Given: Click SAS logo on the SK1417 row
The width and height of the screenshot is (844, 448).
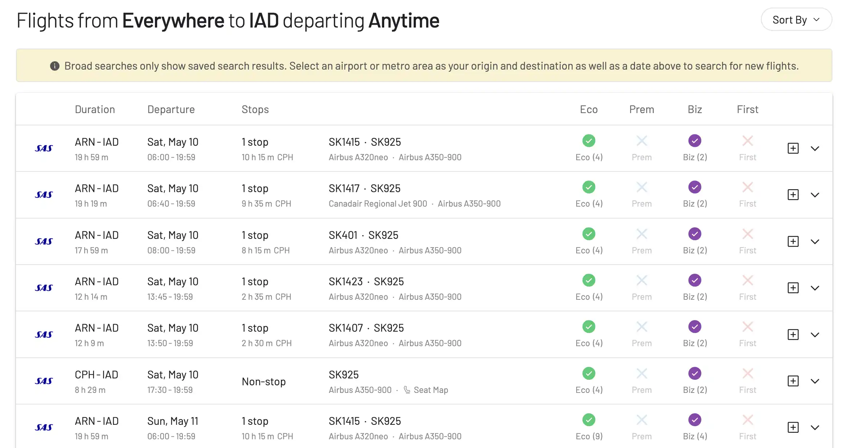Looking at the screenshot, I should 44,195.
